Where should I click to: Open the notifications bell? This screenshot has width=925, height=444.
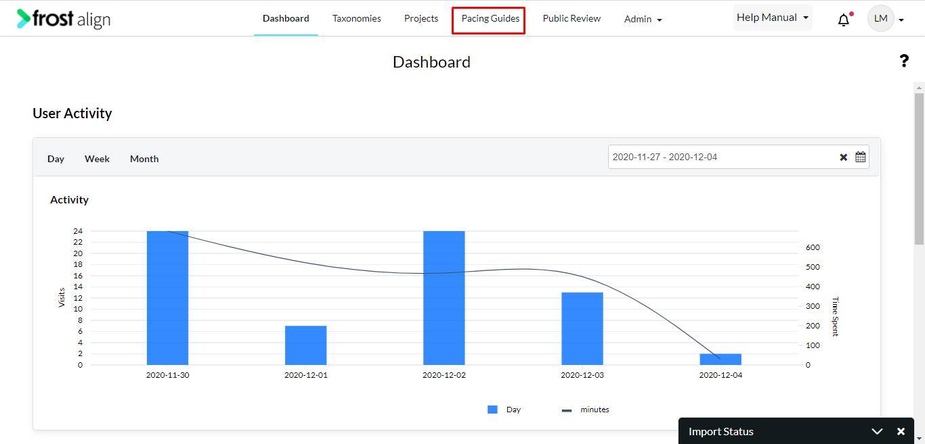(x=844, y=20)
